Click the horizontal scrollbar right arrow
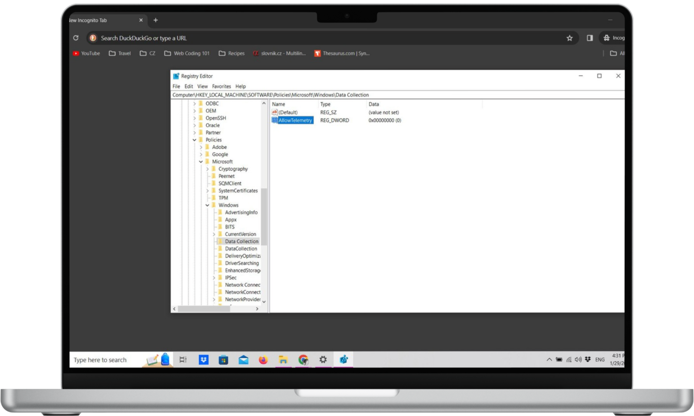This screenshot has width=694, height=416. [257, 309]
